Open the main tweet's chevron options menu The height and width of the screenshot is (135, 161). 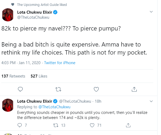click(151, 12)
